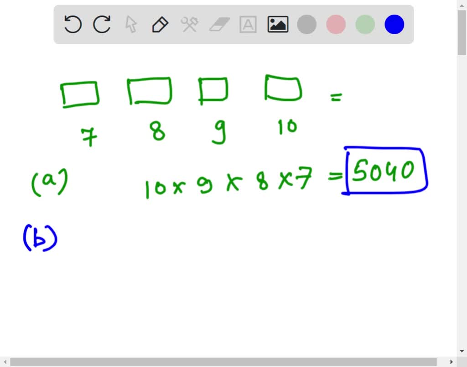Choose the pink color swatch
467x367 pixels.
pyautogui.click(x=336, y=24)
